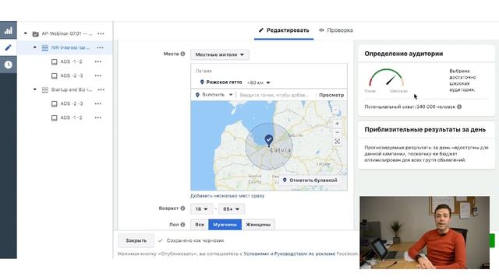Click the Латвия country label

pyautogui.click(x=203, y=71)
